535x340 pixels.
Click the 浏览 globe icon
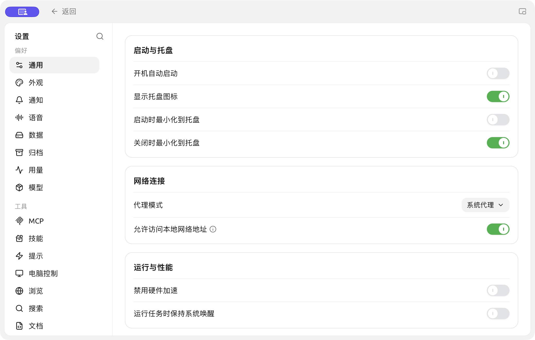(19, 291)
